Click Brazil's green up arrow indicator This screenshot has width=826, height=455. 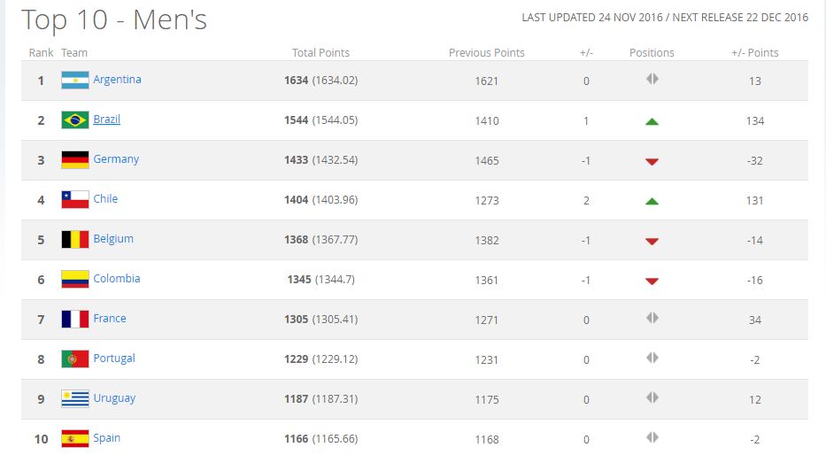point(652,121)
